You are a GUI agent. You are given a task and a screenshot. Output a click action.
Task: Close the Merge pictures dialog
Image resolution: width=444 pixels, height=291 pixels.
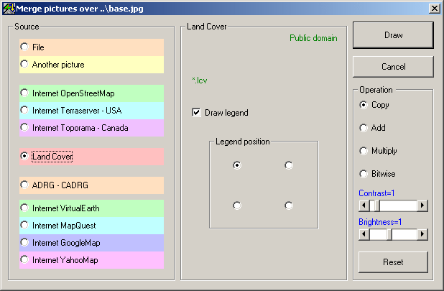[x=434, y=7]
